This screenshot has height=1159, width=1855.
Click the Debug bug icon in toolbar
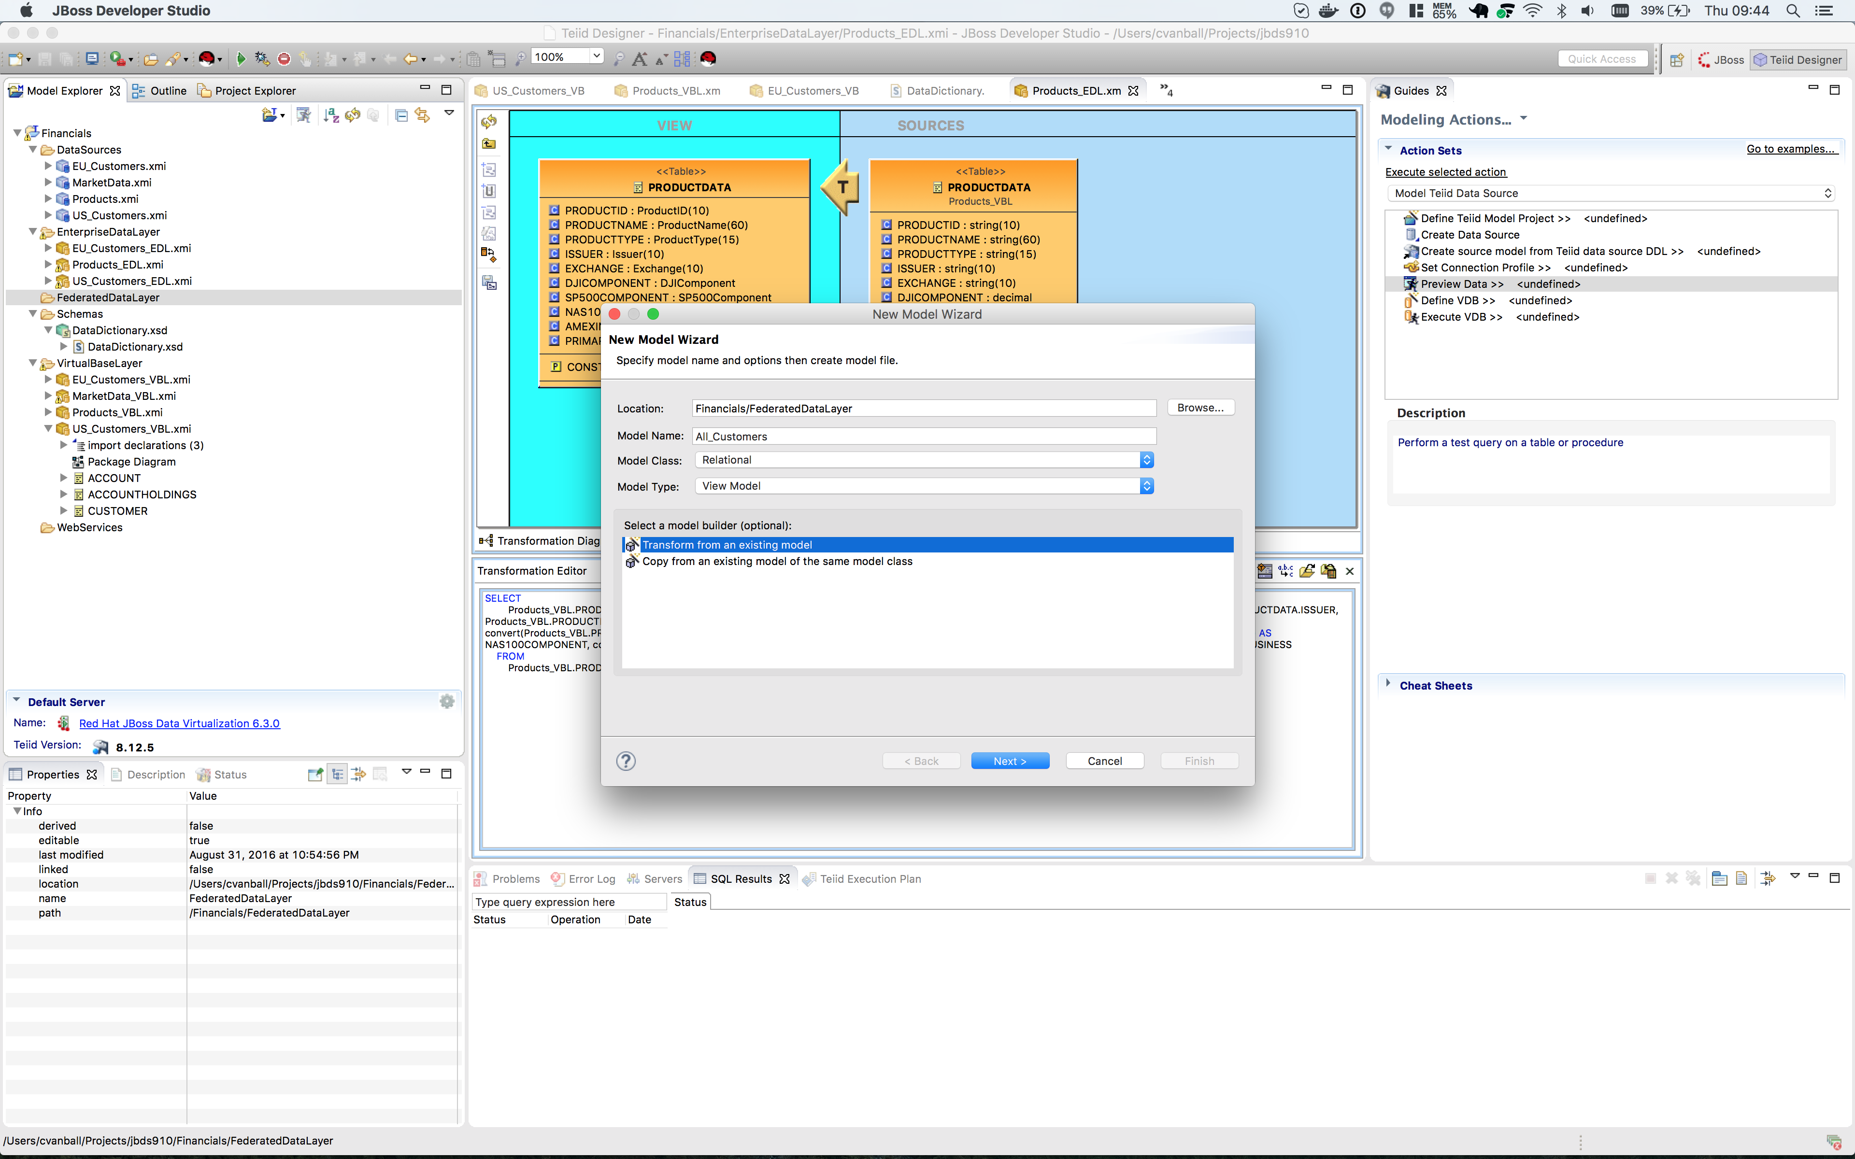pos(261,59)
